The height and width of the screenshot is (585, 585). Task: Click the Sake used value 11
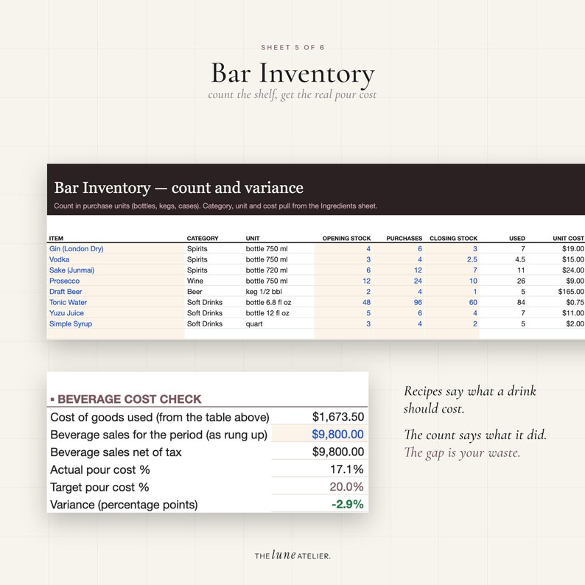(521, 270)
